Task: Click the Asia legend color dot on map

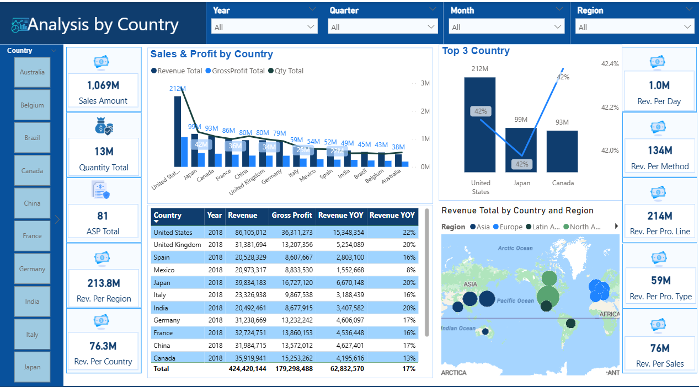Action: (x=473, y=227)
